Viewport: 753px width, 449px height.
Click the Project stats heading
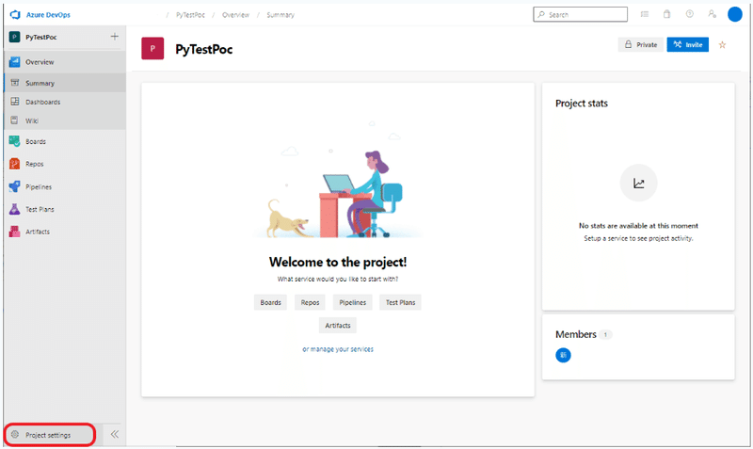pyautogui.click(x=582, y=104)
